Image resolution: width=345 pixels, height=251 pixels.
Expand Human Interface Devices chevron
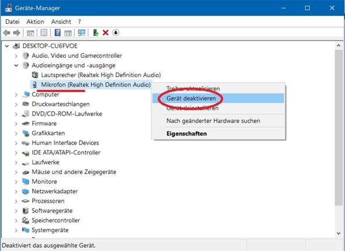(16, 143)
